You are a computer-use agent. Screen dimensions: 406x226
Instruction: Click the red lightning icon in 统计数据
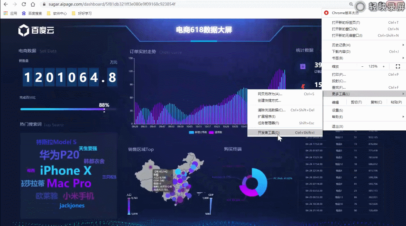coord(303,86)
